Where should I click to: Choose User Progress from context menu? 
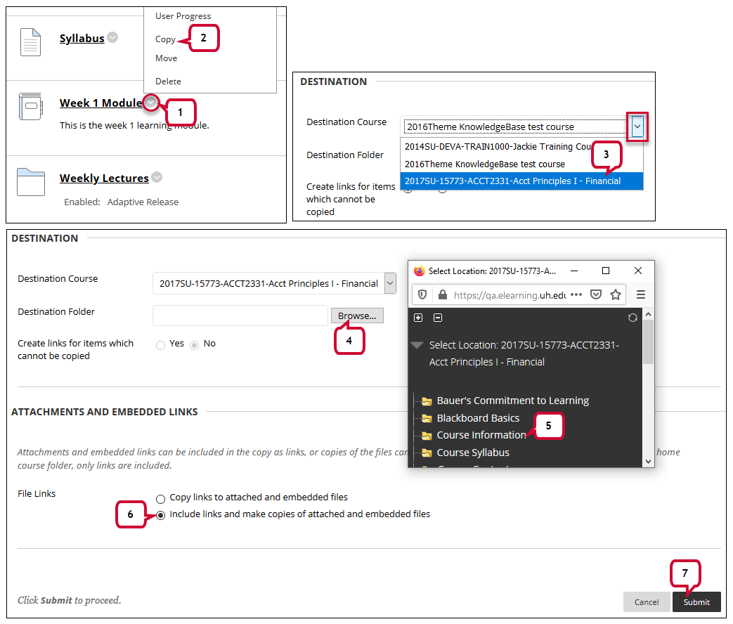[183, 16]
